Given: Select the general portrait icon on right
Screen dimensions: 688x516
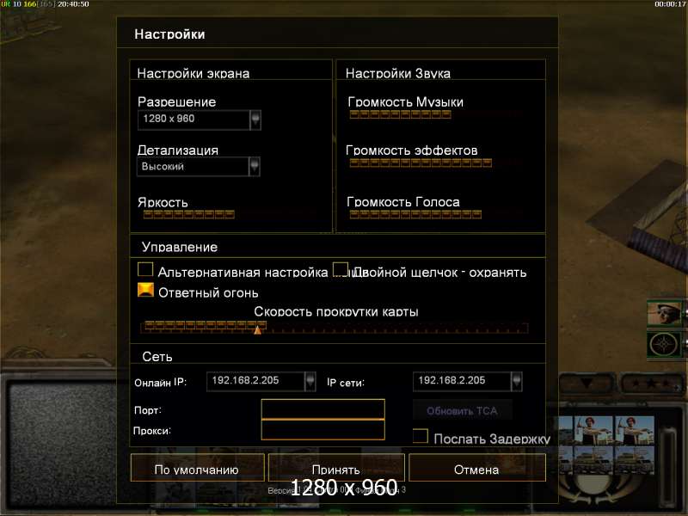Looking at the screenshot, I should (x=664, y=312).
